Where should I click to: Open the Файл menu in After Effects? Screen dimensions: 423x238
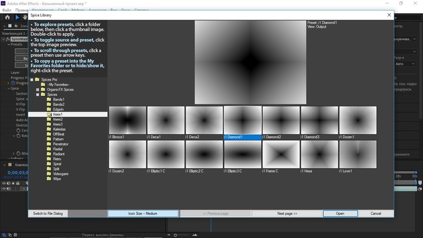pyautogui.click(x=7, y=10)
